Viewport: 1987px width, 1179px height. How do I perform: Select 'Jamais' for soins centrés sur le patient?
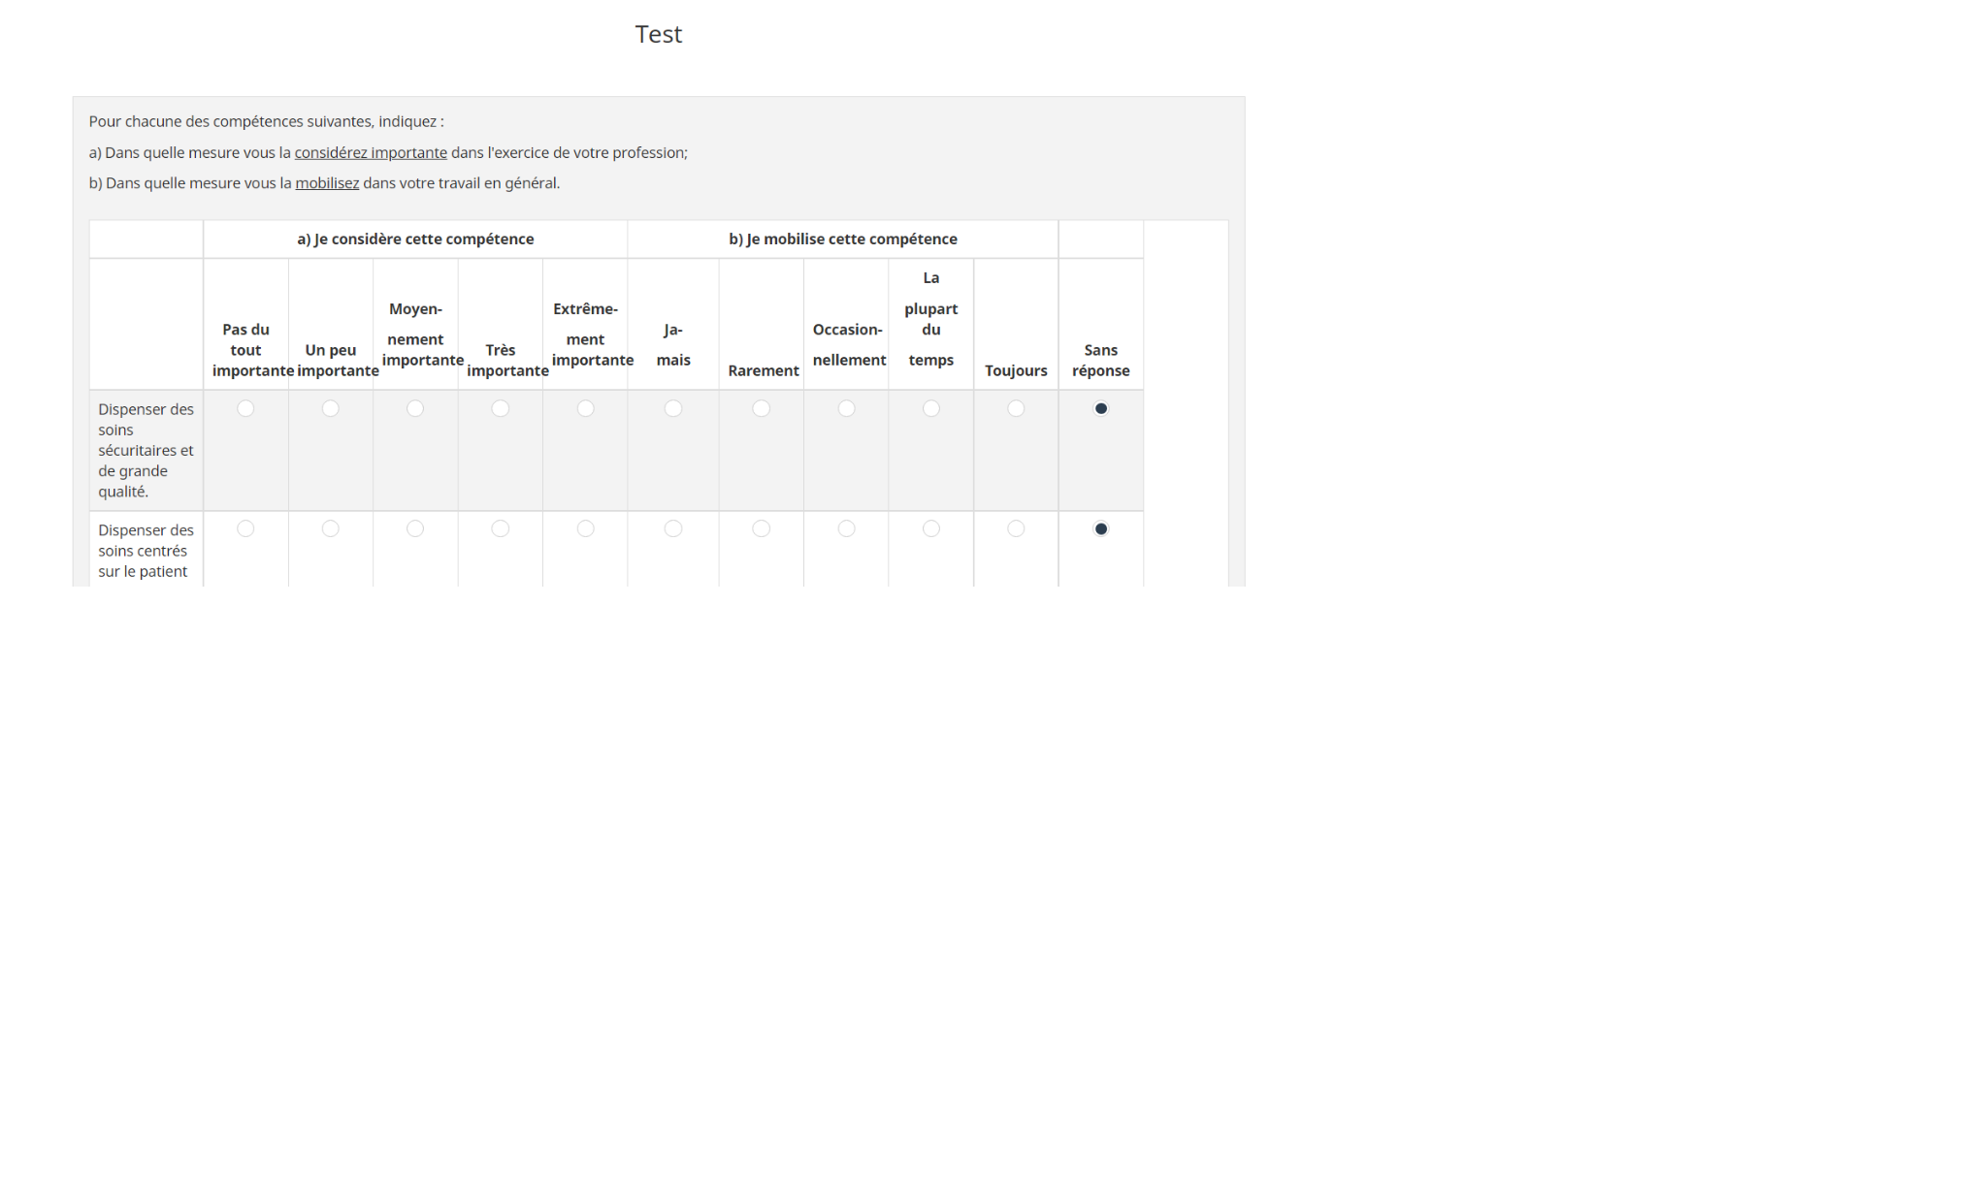[x=672, y=528]
